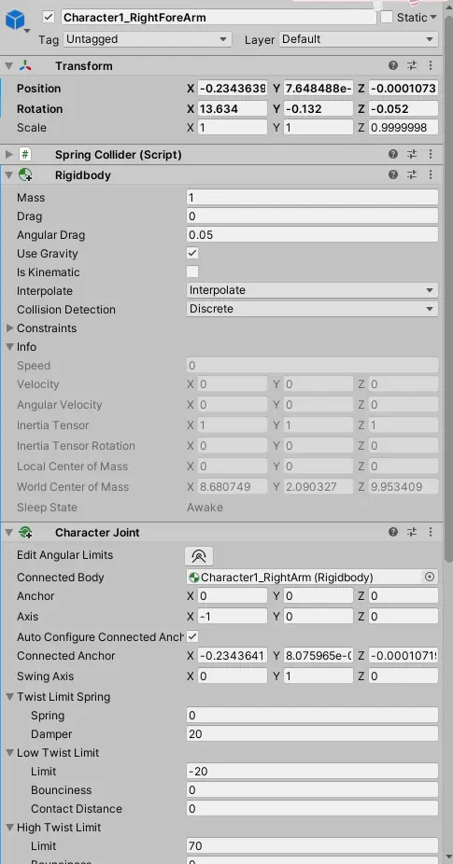Open the Tag Untagged dropdown
This screenshot has width=453, height=864.
(148, 39)
